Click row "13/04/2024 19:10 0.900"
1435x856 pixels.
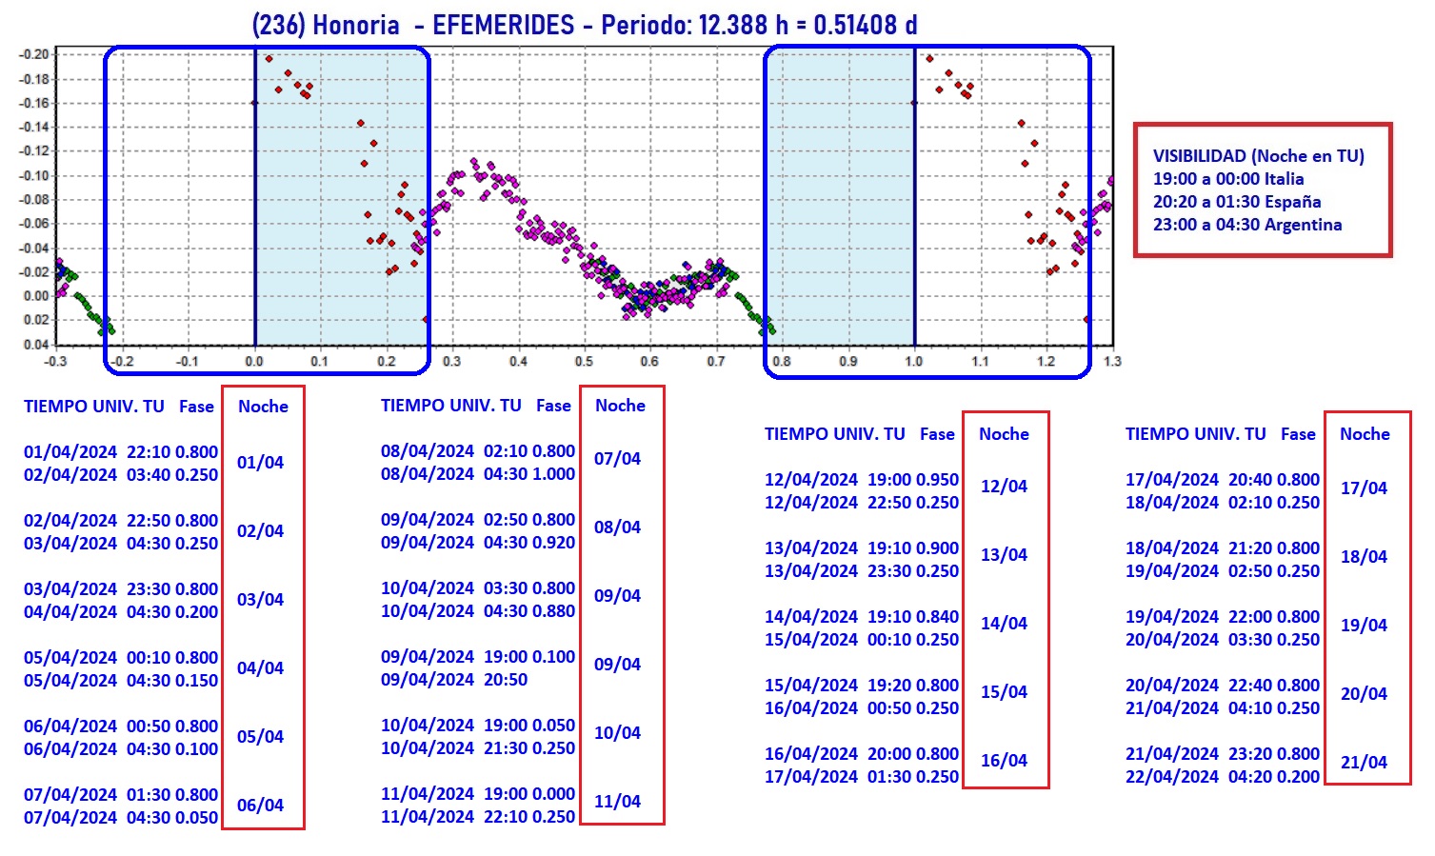pos(862,547)
